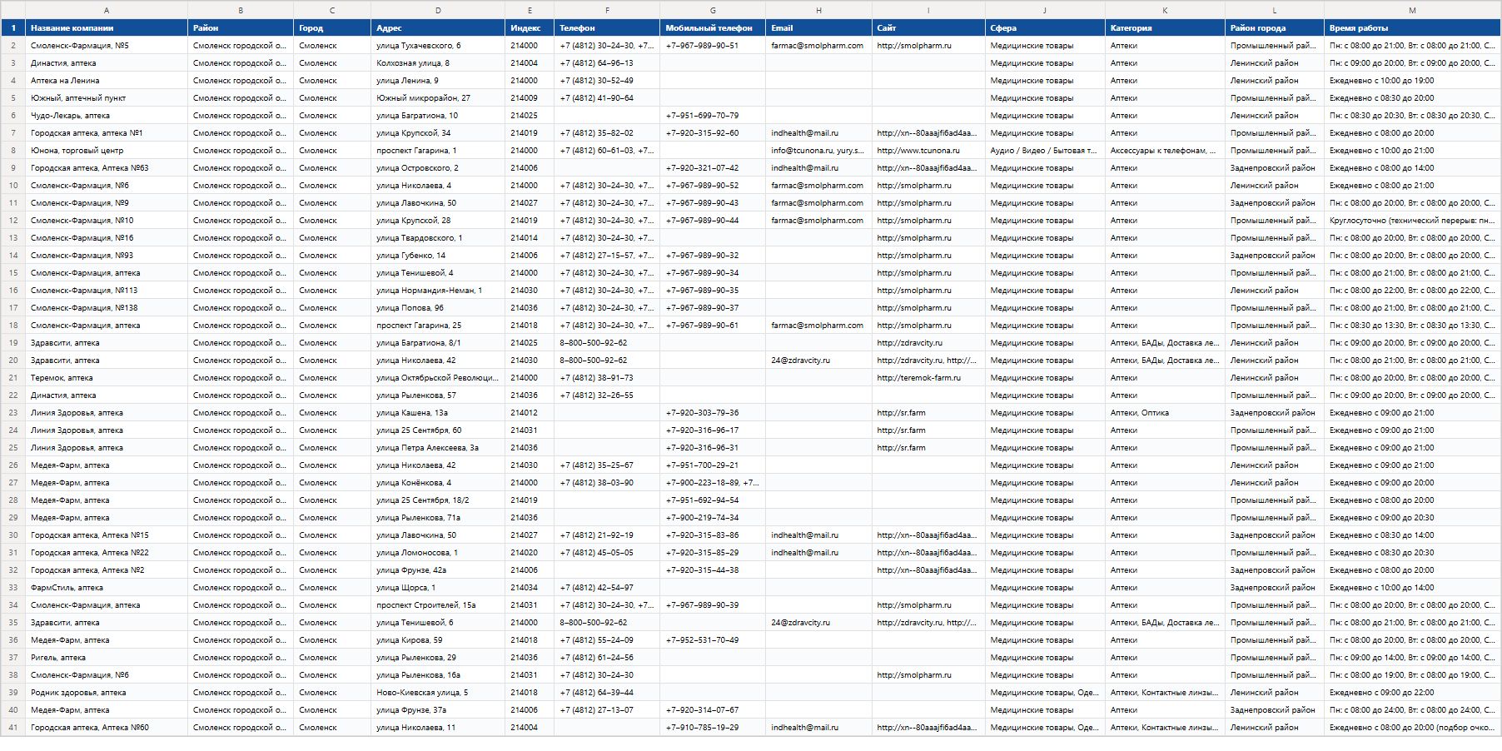Click the 'Сайт' header cell
The width and height of the screenshot is (1502, 751).
tap(928, 28)
